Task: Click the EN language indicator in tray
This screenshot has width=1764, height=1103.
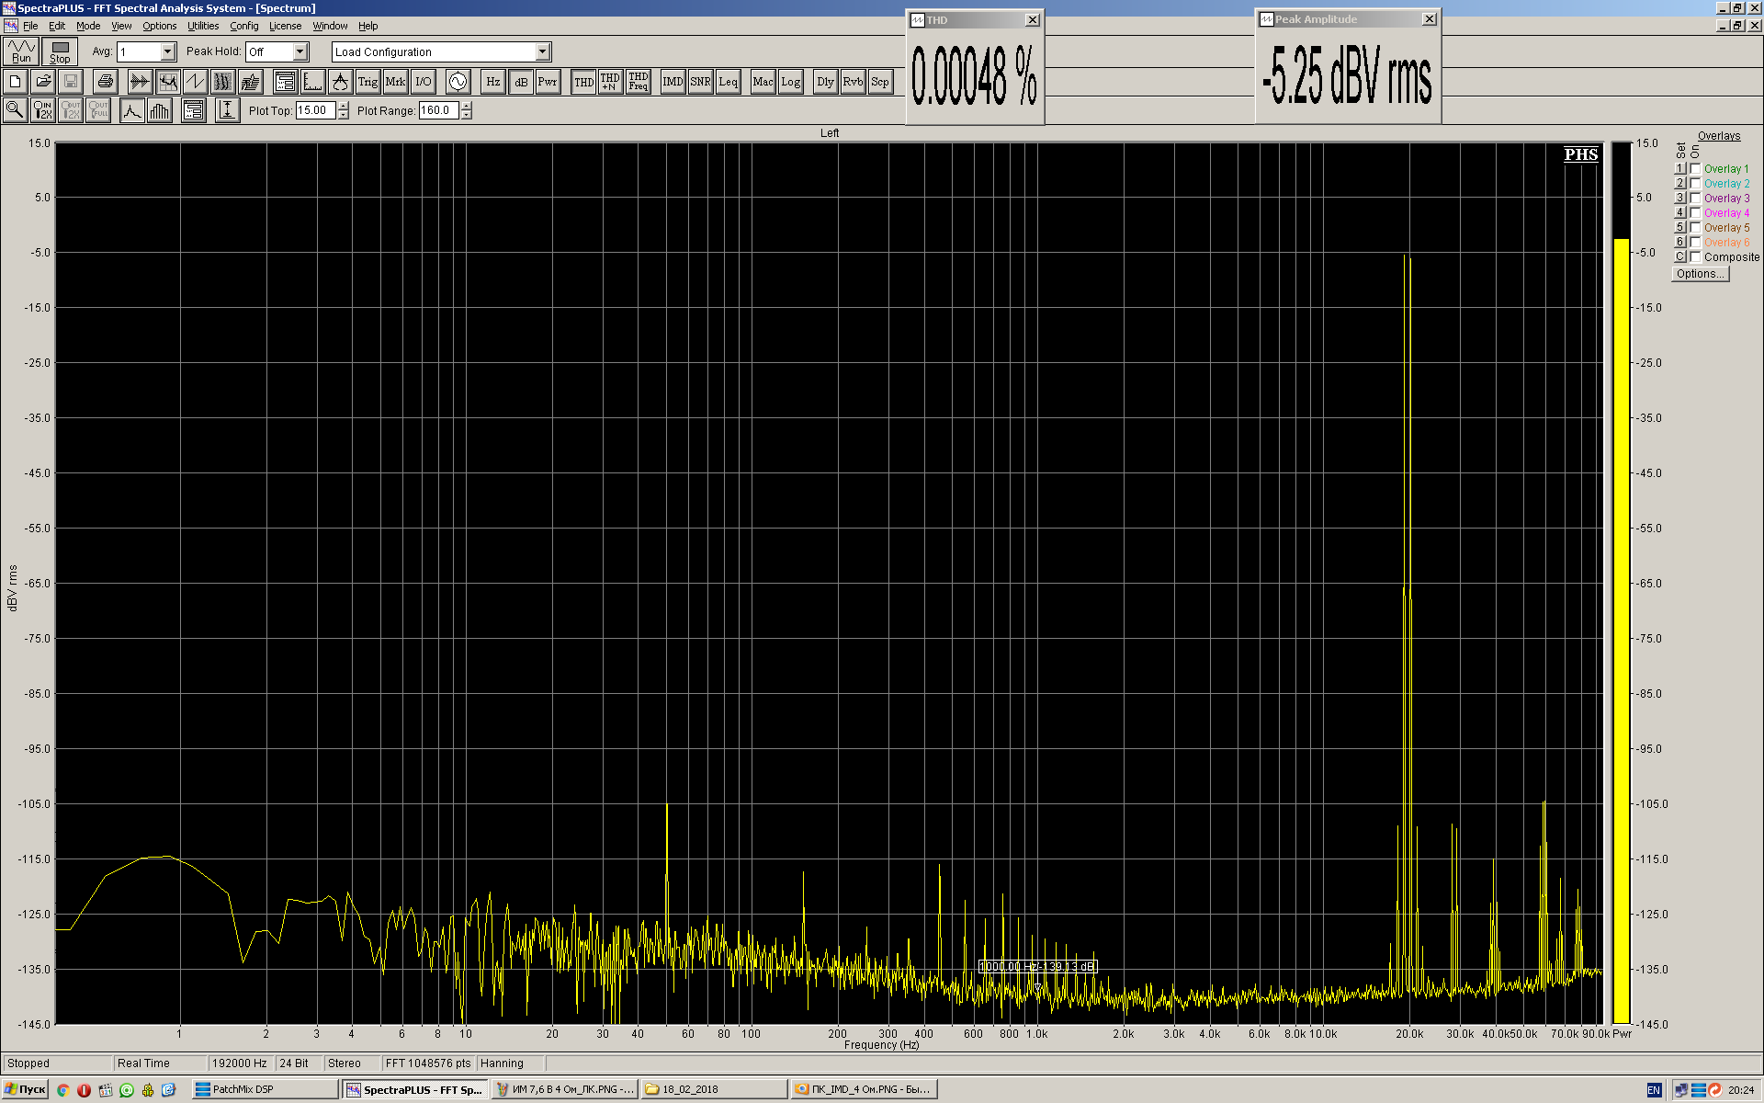Action: tap(1654, 1090)
